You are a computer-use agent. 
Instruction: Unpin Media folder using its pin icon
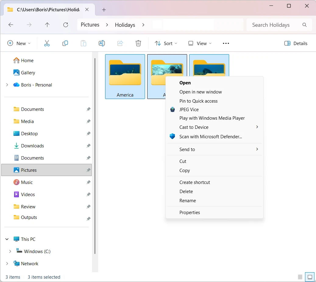pyautogui.click(x=88, y=121)
